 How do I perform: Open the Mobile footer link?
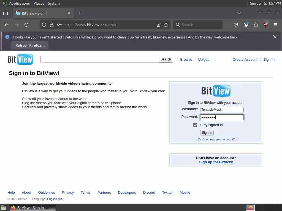(185, 193)
